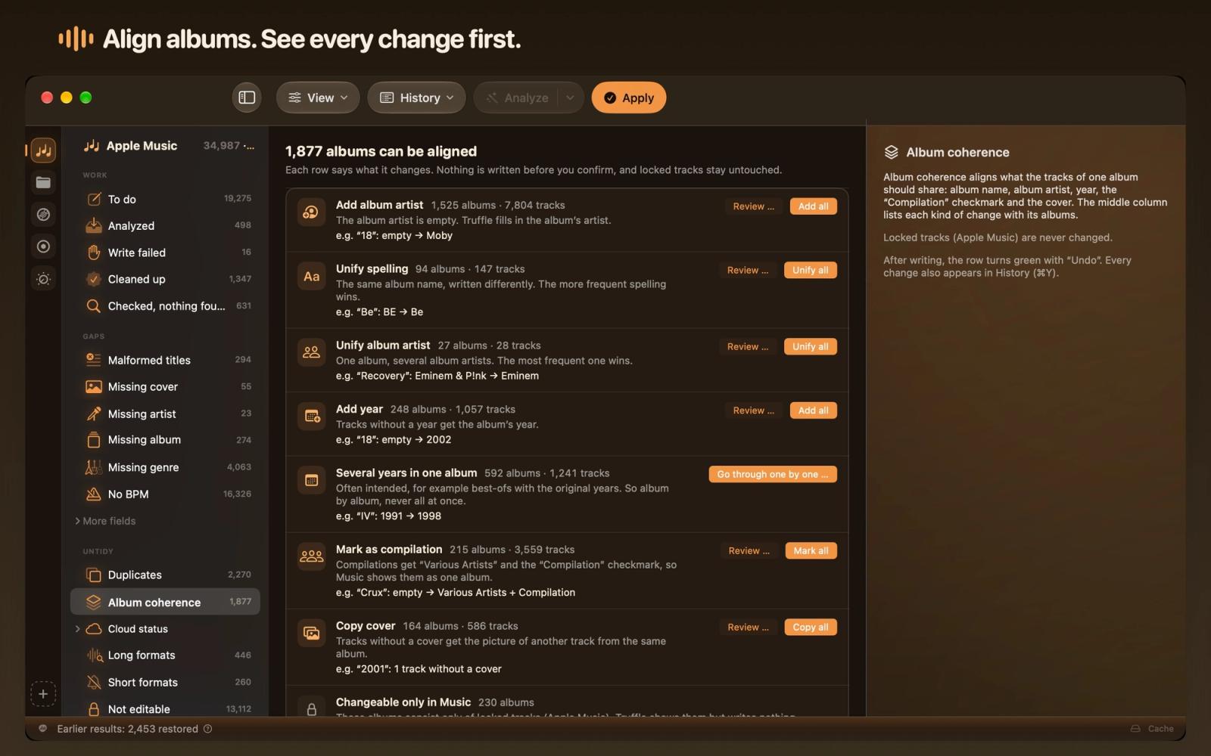The width and height of the screenshot is (1211, 756).
Task: Select Checked, nothing found list
Action: tap(165, 306)
